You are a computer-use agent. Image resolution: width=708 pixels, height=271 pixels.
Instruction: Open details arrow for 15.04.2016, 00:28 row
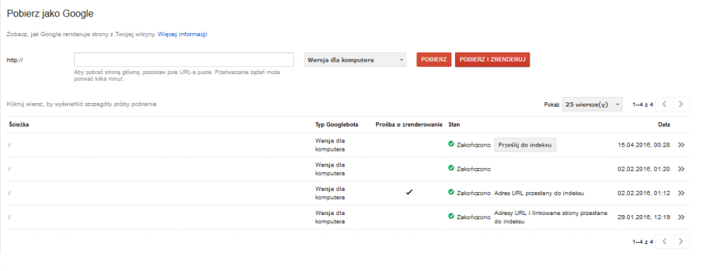(681, 145)
